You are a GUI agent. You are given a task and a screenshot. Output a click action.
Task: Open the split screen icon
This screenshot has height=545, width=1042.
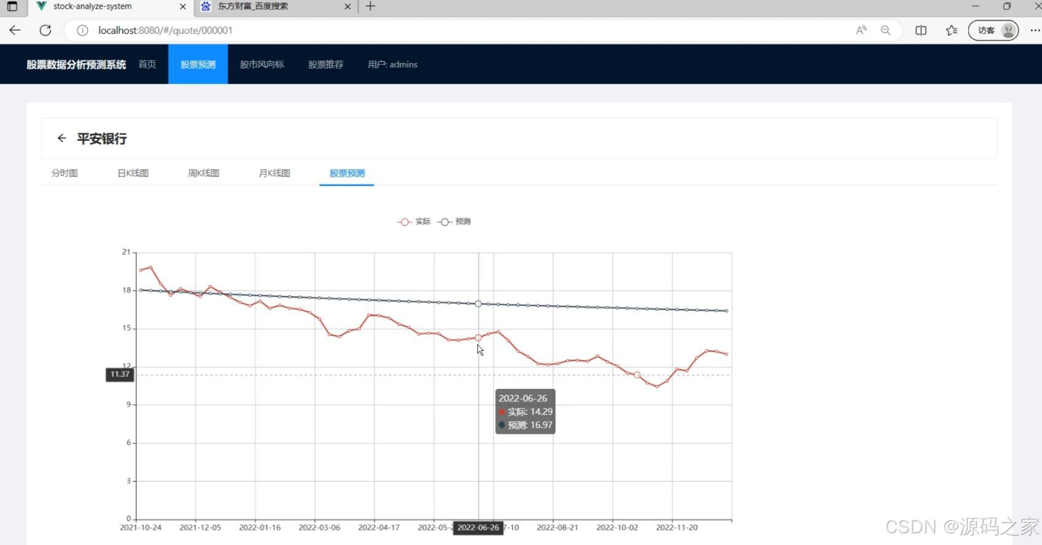[x=921, y=30]
